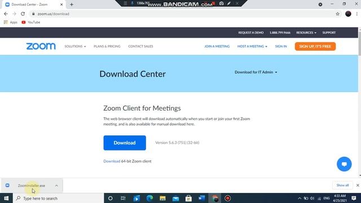Launch Microsoft Edge from the taskbar
The image size is (361, 203).
(x=149, y=198)
